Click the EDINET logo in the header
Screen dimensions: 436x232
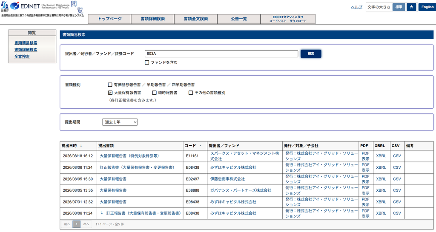click(40, 6)
